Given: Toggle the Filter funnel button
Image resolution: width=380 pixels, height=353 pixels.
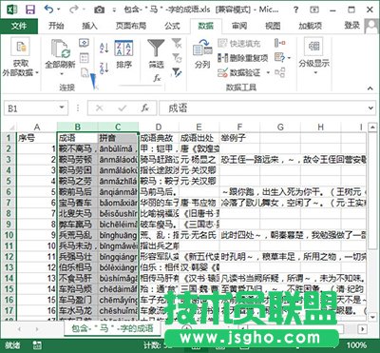Looking at the screenshot, I should pyautogui.click(x=156, y=53).
